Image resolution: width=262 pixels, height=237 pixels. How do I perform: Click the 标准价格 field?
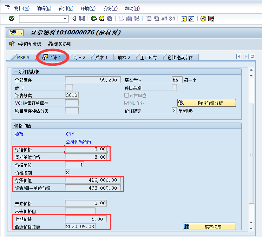(x=86, y=149)
